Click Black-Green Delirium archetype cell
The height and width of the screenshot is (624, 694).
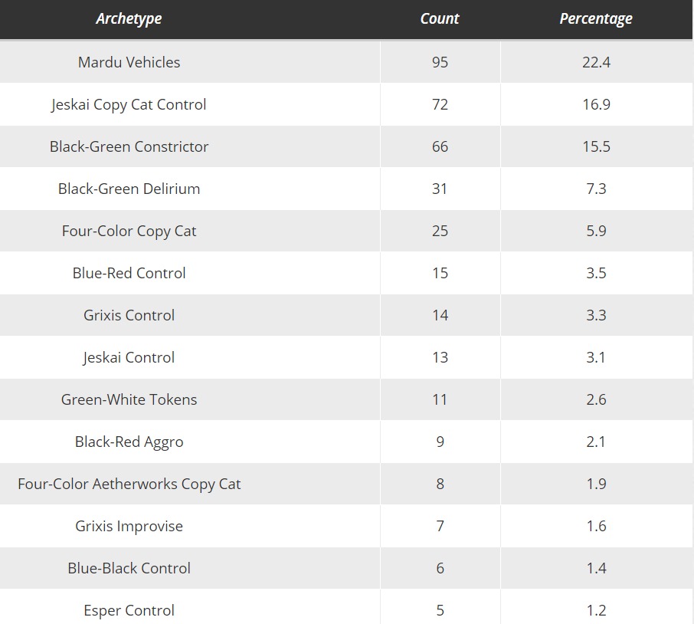[129, 189]
